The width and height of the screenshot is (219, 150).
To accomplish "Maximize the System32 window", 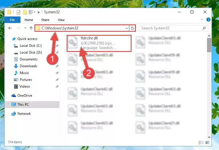I will 192,12.
